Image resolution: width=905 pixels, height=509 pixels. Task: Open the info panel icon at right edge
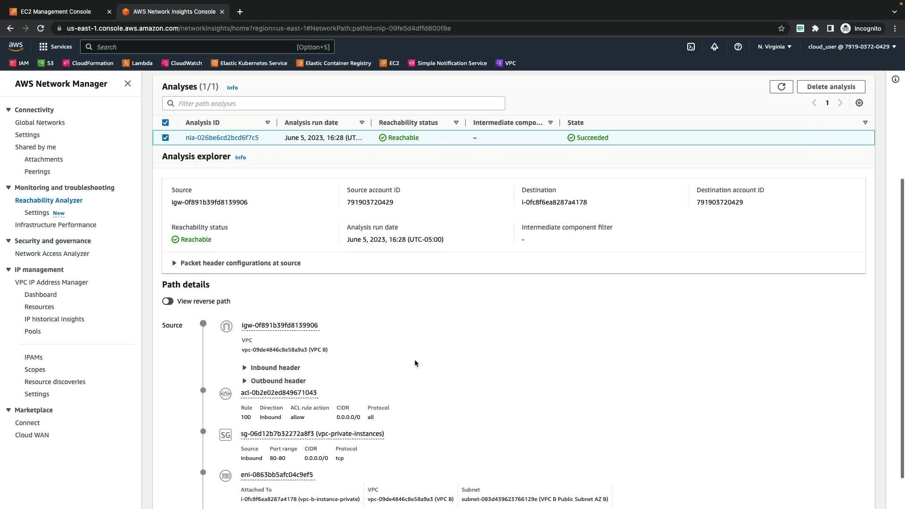(895, 79)
